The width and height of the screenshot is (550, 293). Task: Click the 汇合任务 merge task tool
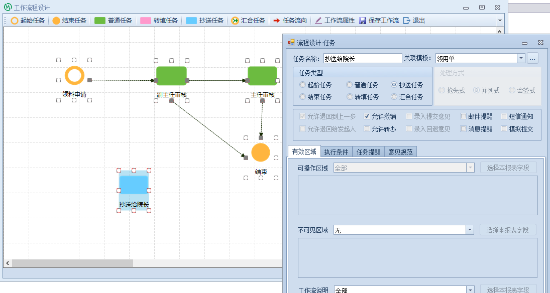coord(248,21)
